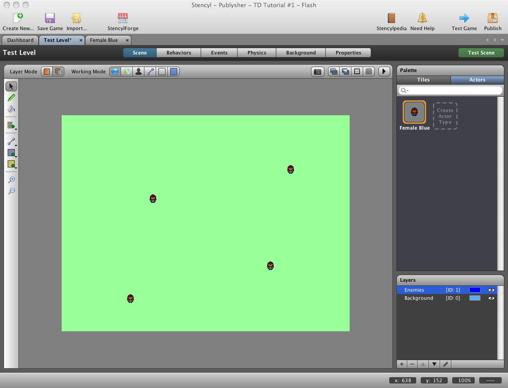Click the palette search field
The width and height of the screenshot is (508, 388).
(450, 90)
